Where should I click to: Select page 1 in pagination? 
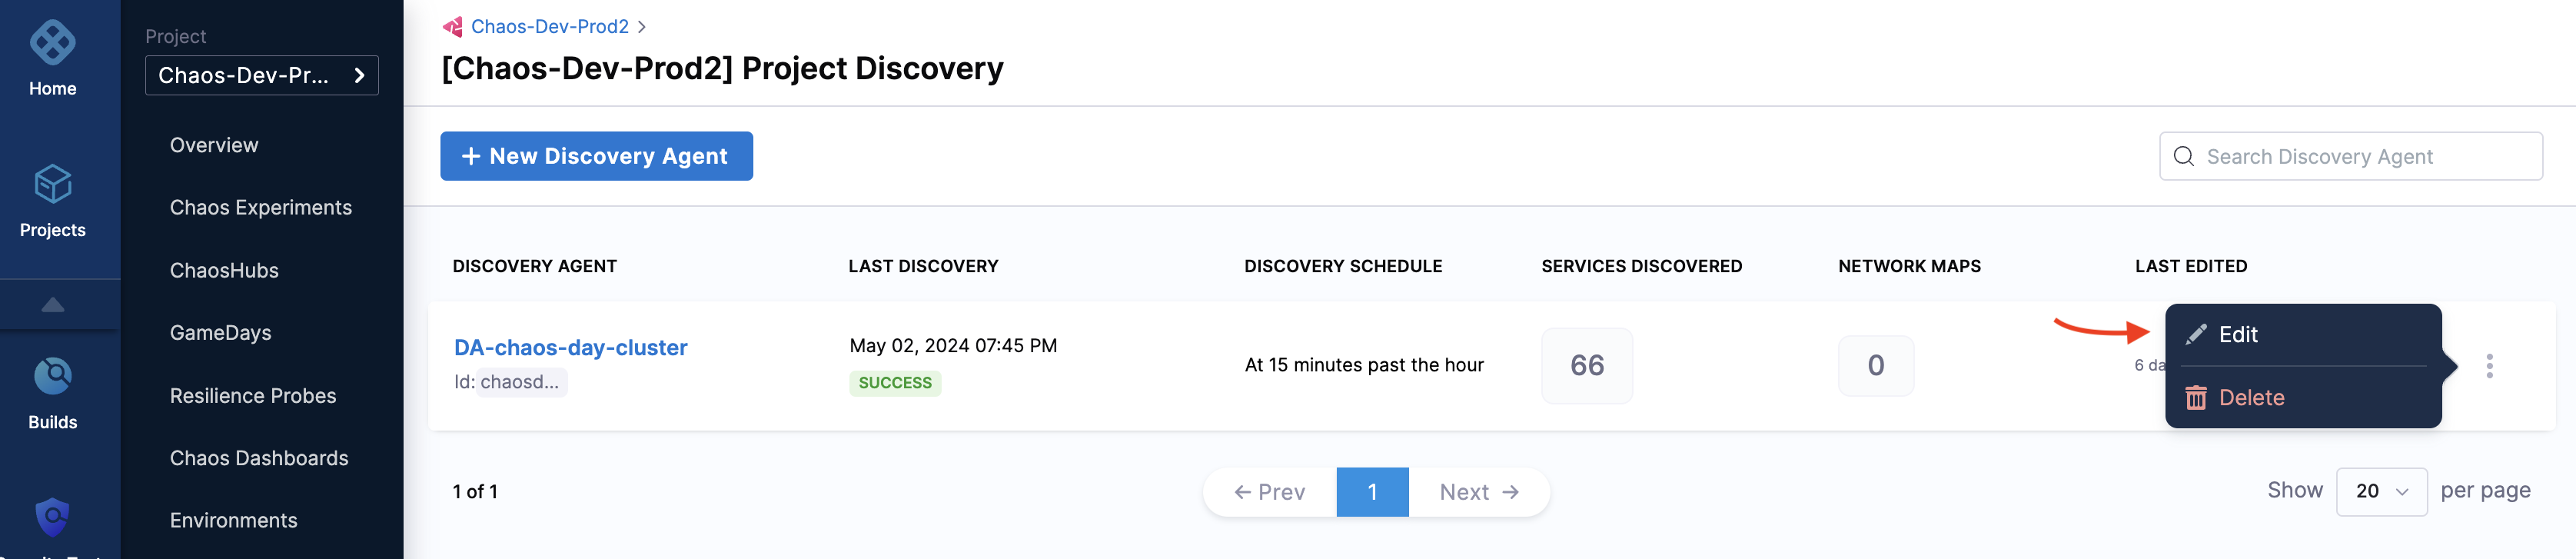[x=1372, y=492]
